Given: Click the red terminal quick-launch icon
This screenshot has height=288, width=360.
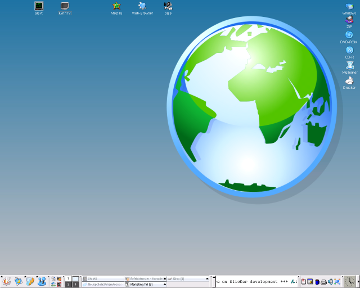Looking at the screenshot, I should 59,284.
